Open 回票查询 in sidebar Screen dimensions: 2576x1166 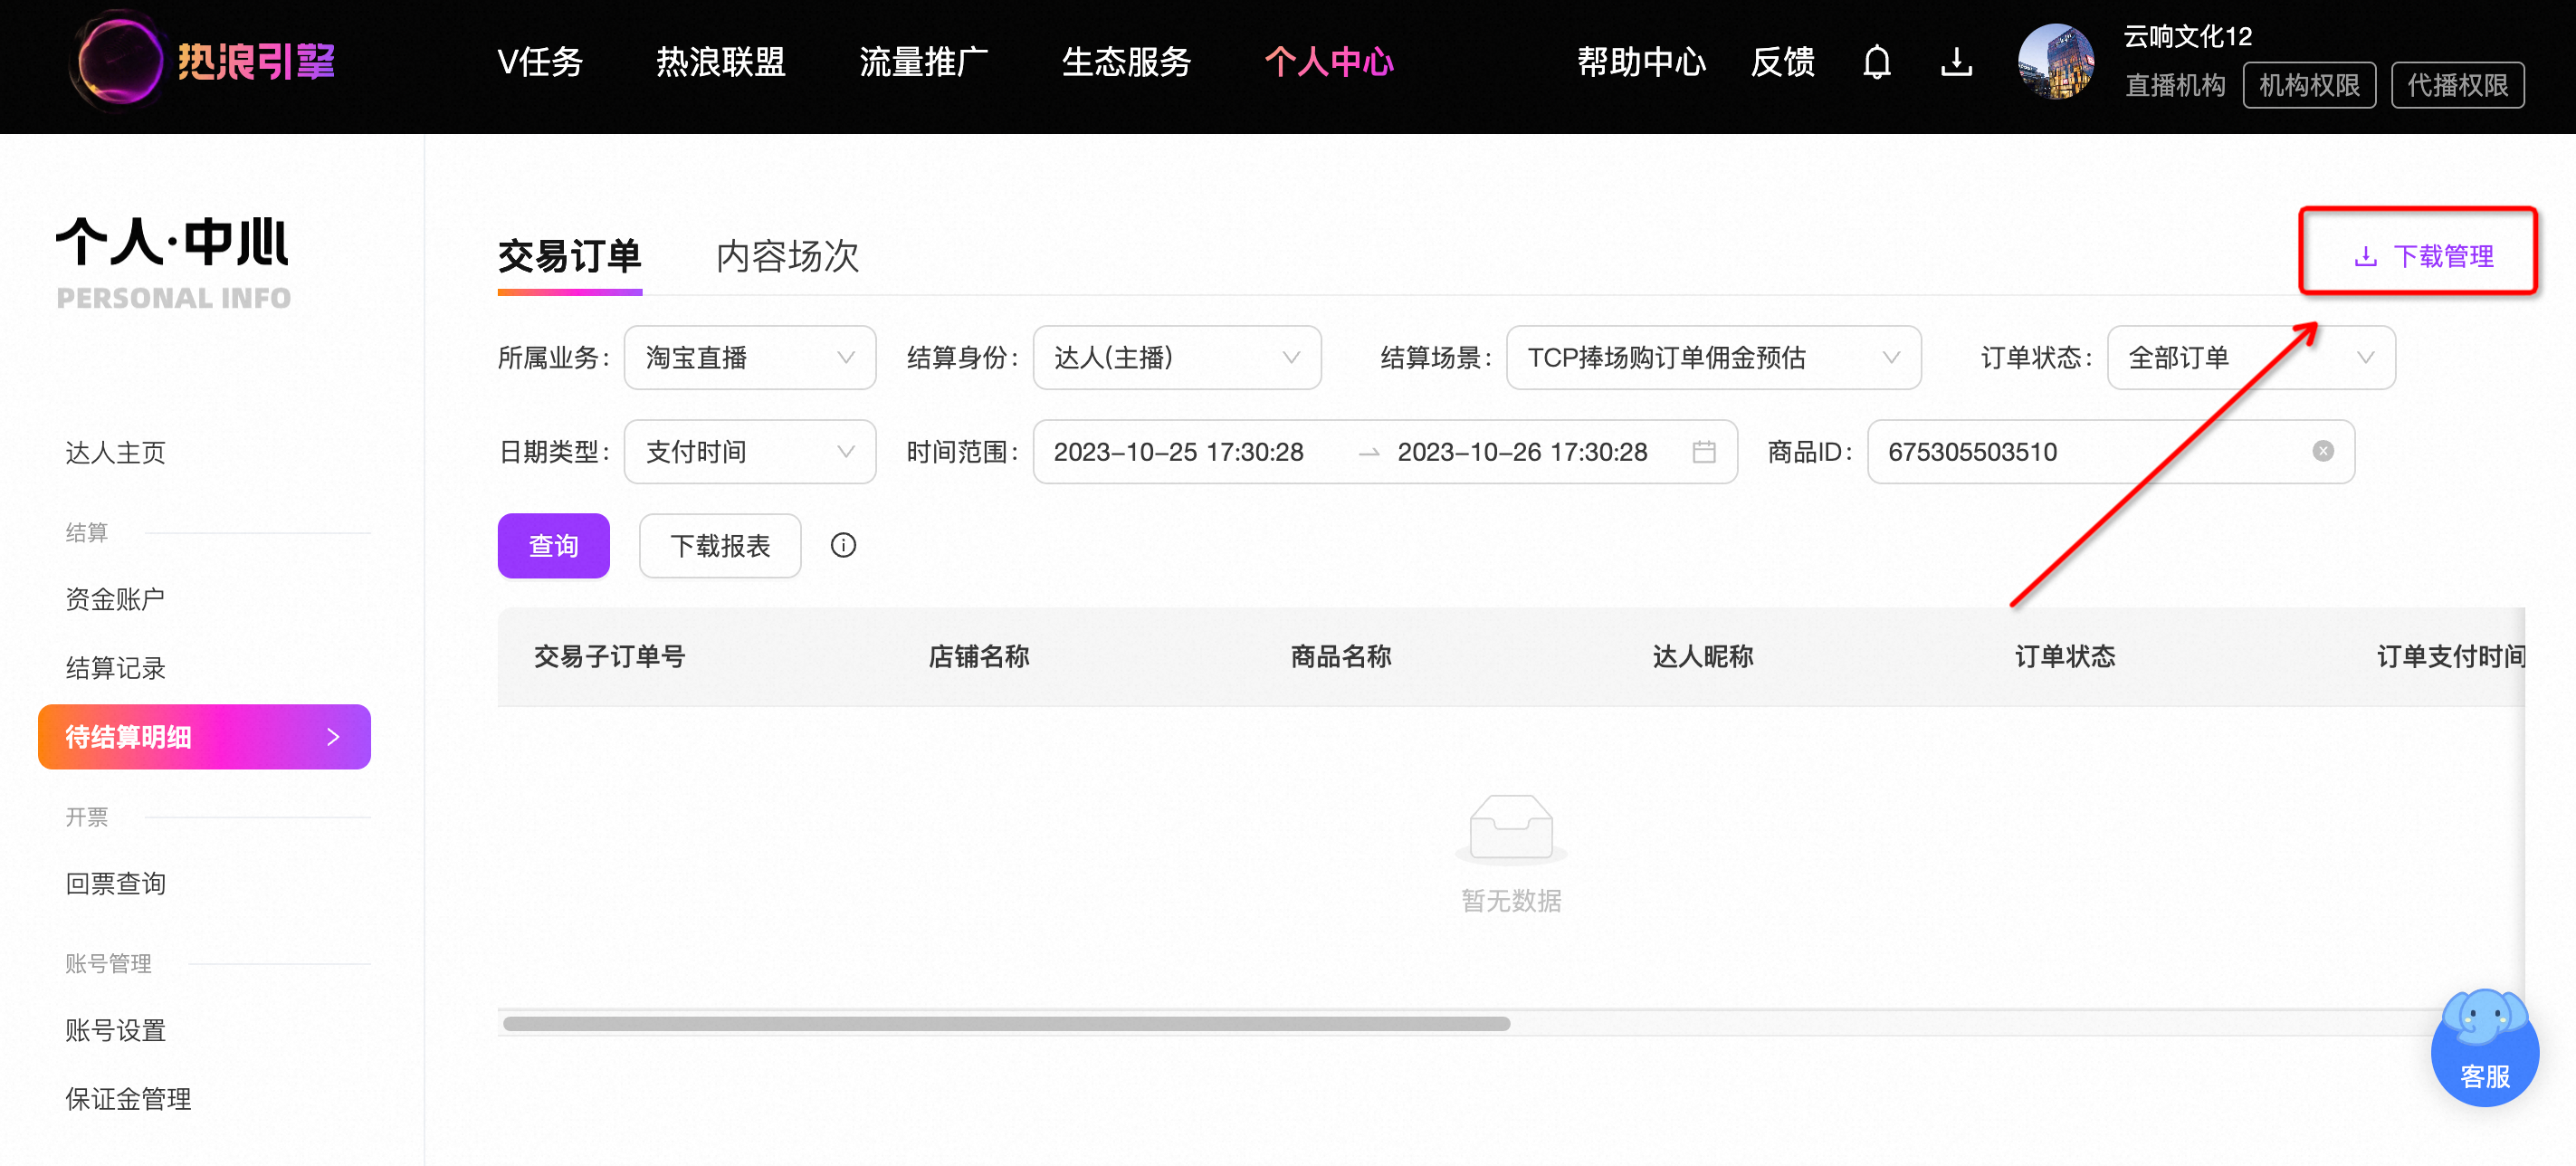pos(115,883)
